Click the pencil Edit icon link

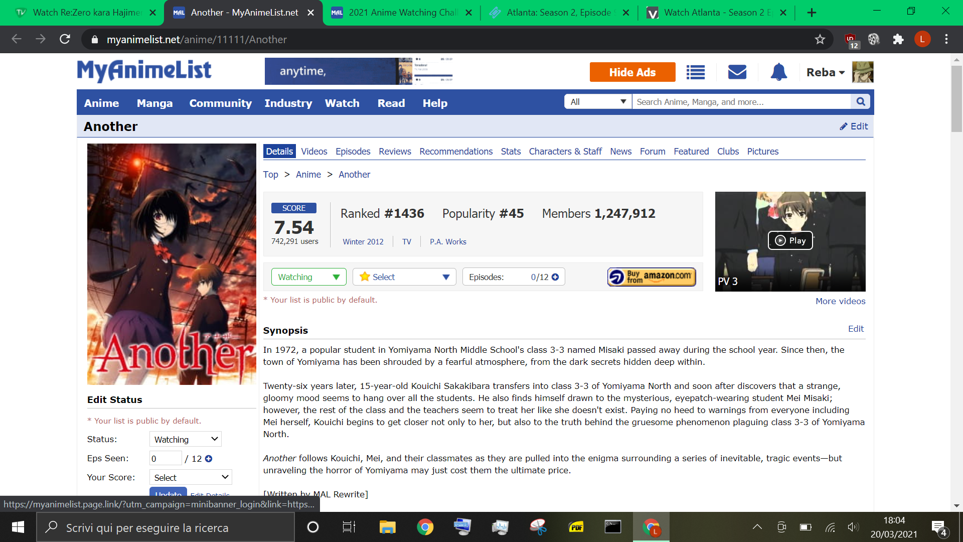pos(854,126)
